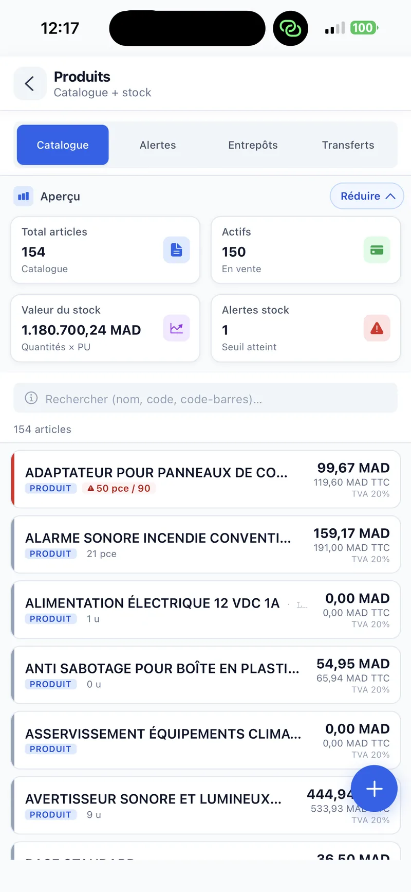Open the ALARME SONORE INCENDIE product
Viewport: 411px width, 892px height.
coord(206,545)
